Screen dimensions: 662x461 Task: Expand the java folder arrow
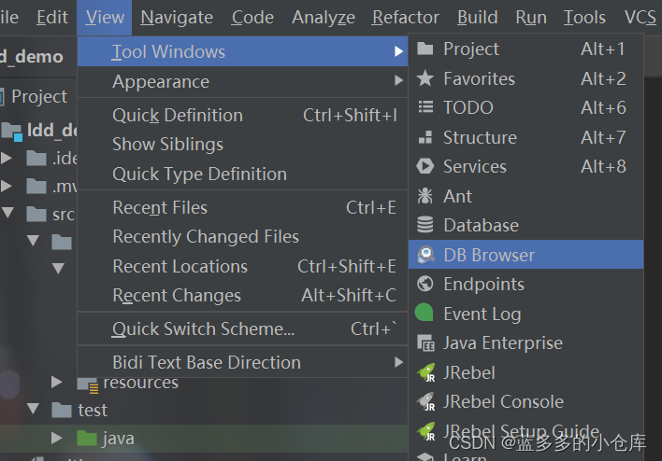click(x=57, y=438)
